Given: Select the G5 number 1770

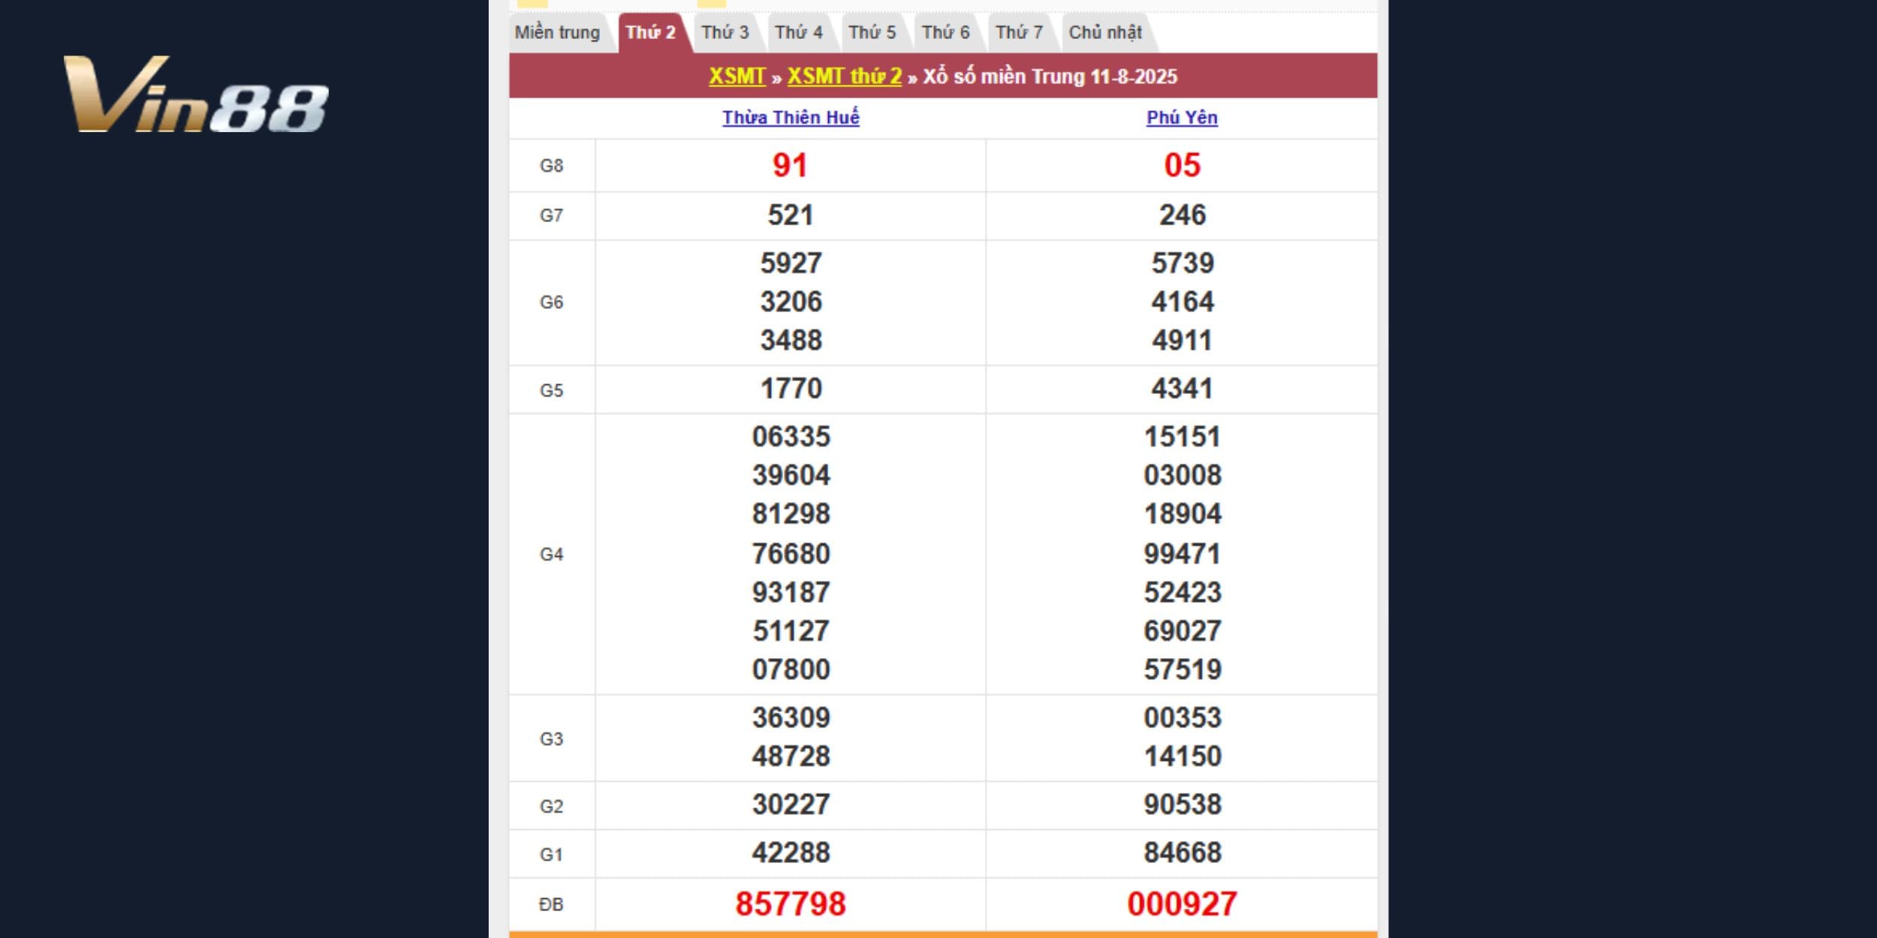Looking at the screenshot, I should coord(791,389).
